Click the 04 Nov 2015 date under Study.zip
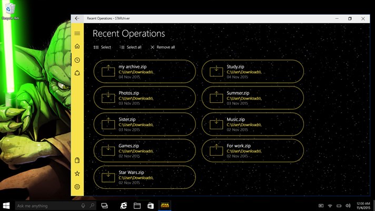 pos(237,77)
